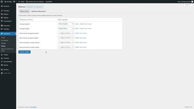Open Herramientas wrench icon
The width and height of the screenshot is (194, 109).
pos(2,61)
